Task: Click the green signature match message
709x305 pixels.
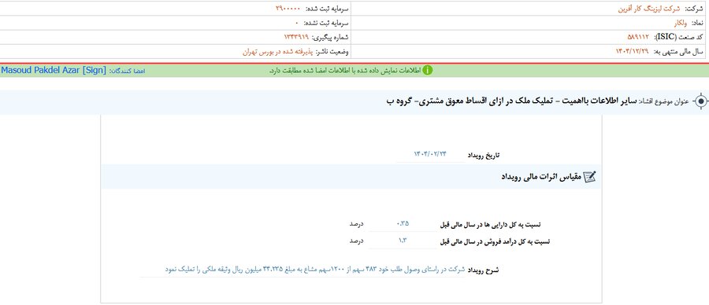Action: (345, 71)
